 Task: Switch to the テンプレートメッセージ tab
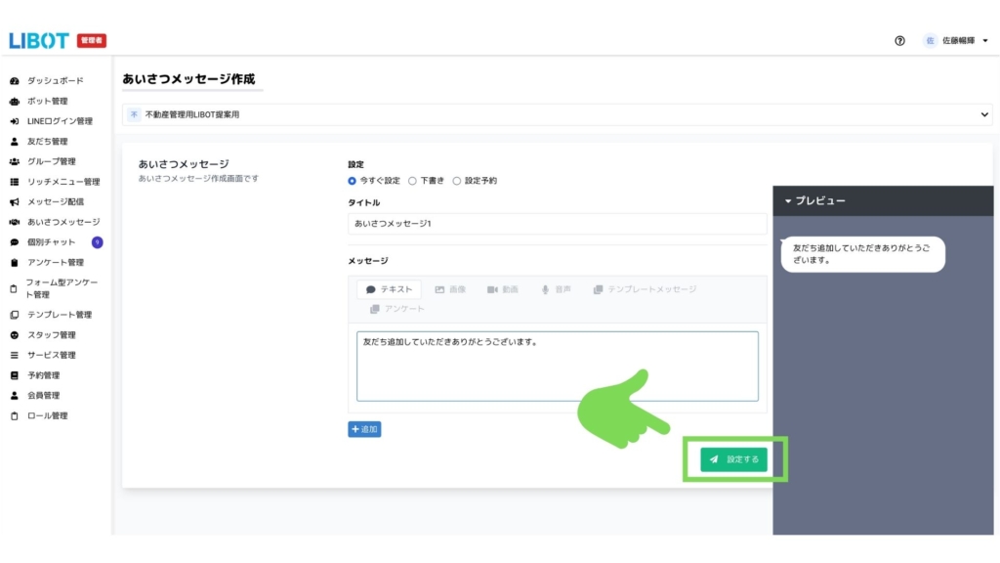(645, 289)
